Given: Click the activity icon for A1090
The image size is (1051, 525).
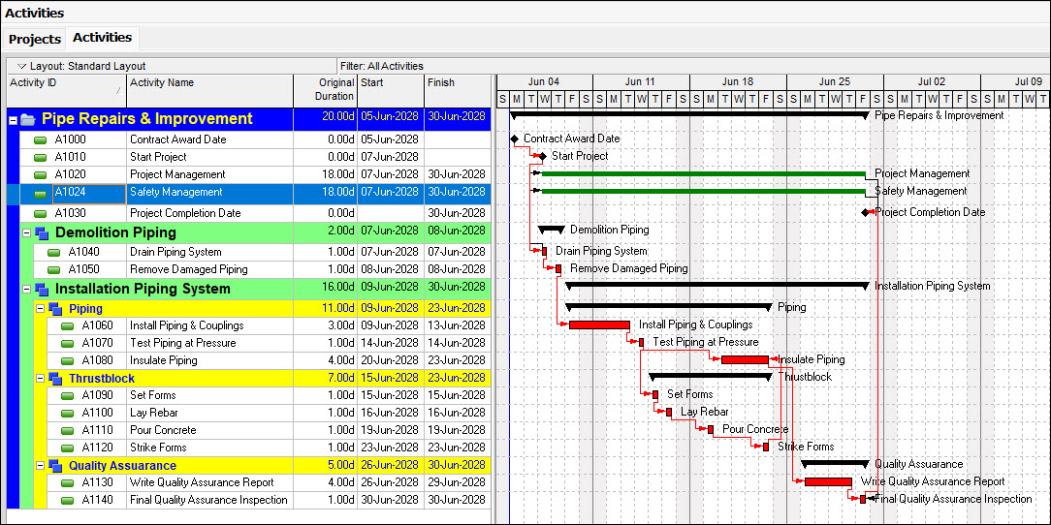Looking at the screenshot, I should [x=67, y=396].
